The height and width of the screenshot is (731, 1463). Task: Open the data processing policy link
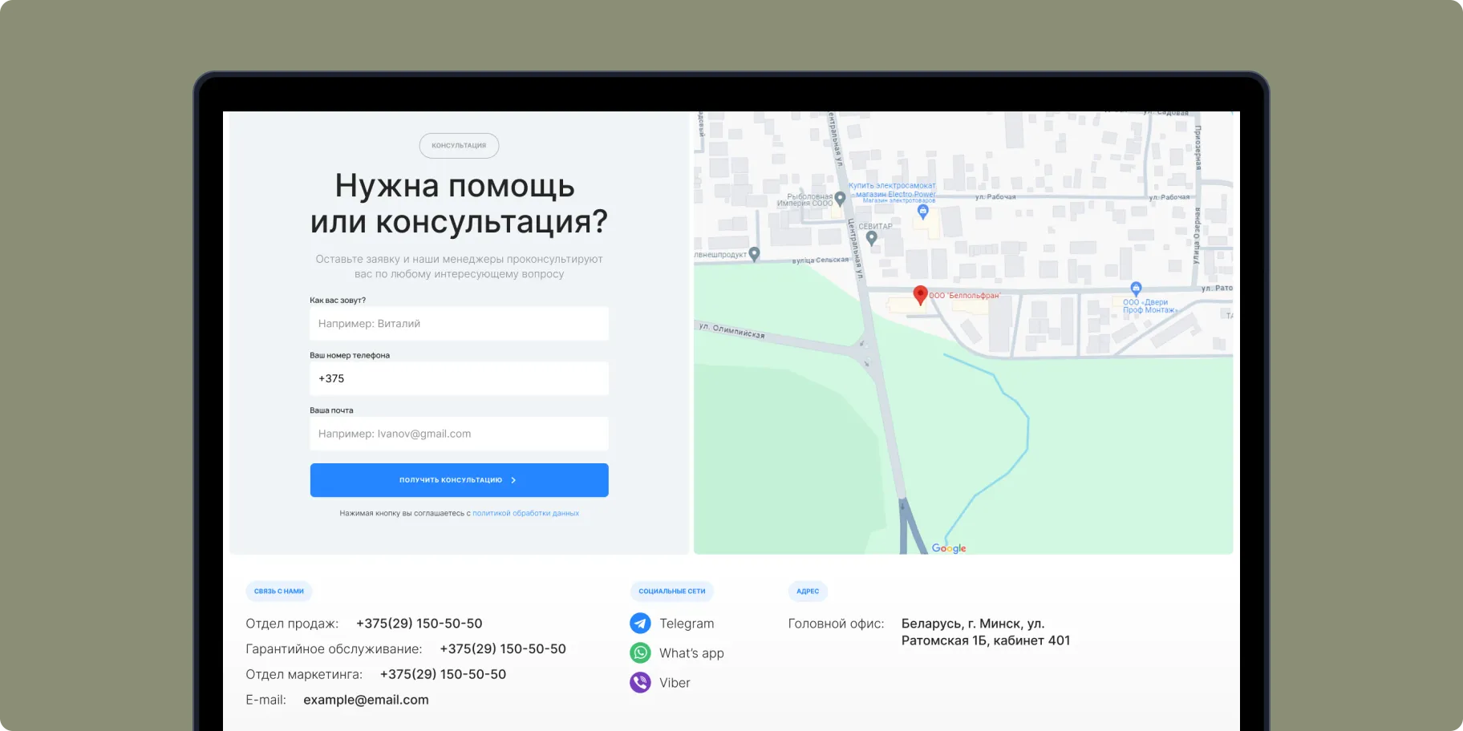(x=525, y=513)
